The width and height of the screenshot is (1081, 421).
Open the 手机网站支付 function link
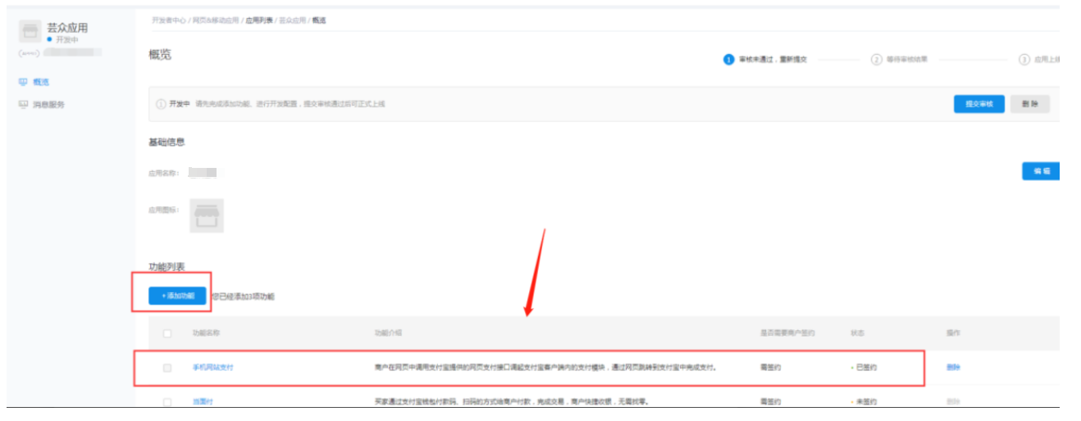click(x=212, y=368)
